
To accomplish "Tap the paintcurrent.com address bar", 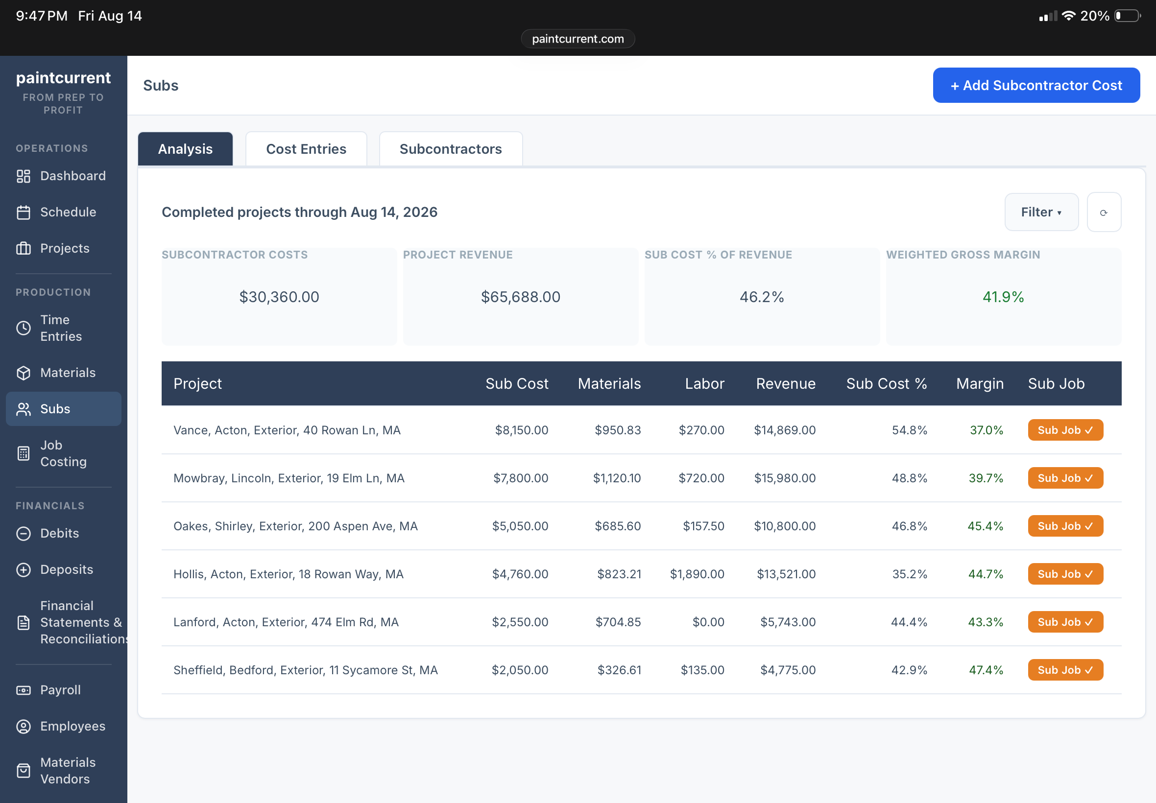I will click(578, 39).
